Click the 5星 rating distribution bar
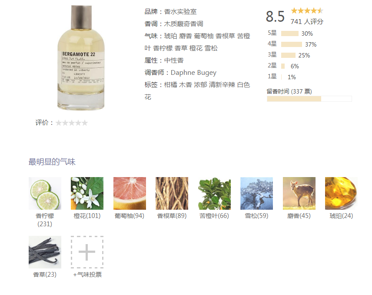Screen dimensions: 372x295 (290, 34)
